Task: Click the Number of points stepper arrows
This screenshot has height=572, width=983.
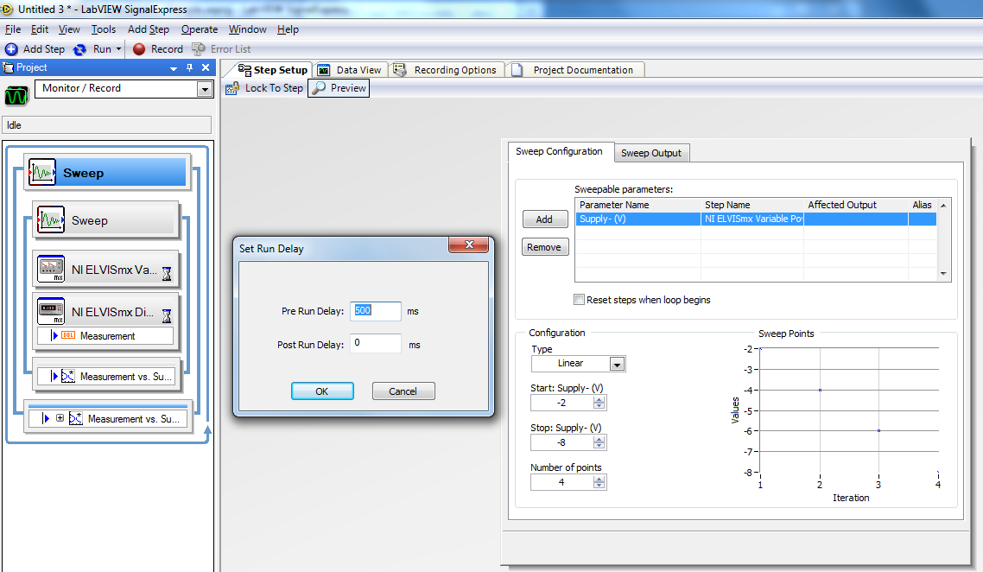Action: pyautogui.click(x=599, y=481)
